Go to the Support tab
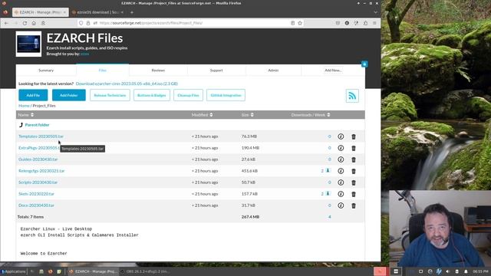491x276 pixels. [x=216, y=71]
